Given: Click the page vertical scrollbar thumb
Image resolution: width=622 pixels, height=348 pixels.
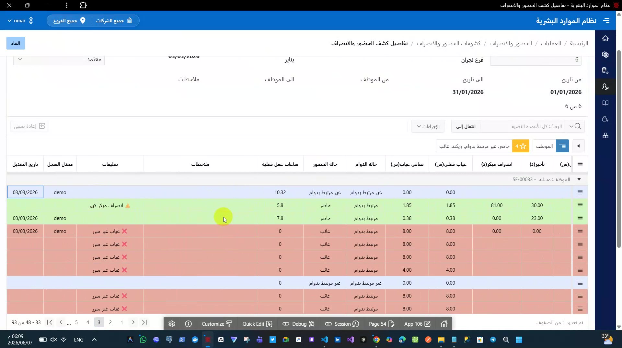Looking at the screenshot, I should pyautogui.click(x=619, y=149).
